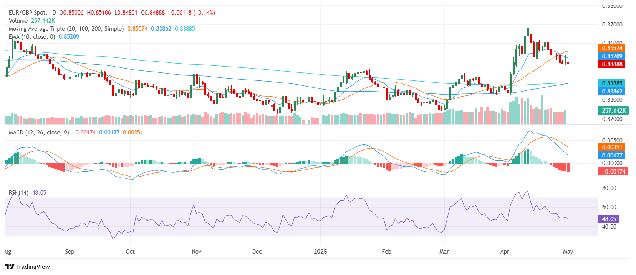Open the Moving Average Triple indicator legend
This screenshot has height=275, width=636.
point(66,29)
